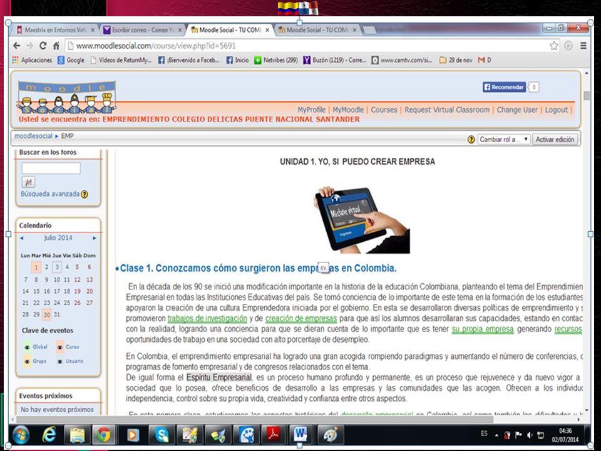Show hidden system tray icons
Screen dimensions: 601x451
pos(496,435)
